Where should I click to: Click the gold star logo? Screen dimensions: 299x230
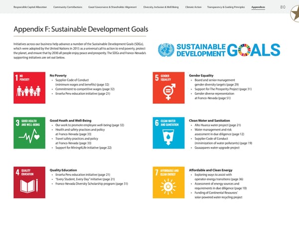(x=295, y=13)
